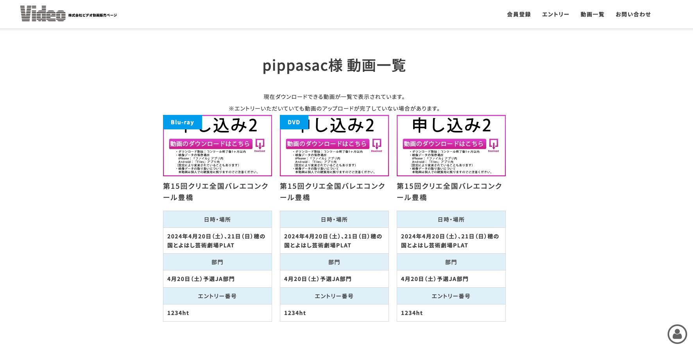
Task: Click 動画のダウンロードはこちら banner in Blu-ray card
Action: click(211, 144)
